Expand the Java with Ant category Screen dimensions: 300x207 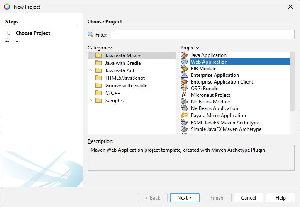click(90, 71)
